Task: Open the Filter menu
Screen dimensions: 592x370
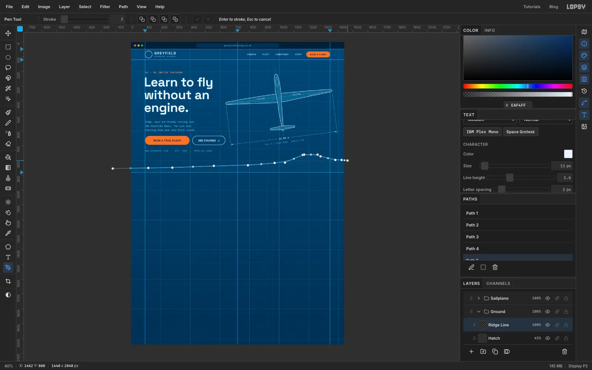Action: pos(105,7)
